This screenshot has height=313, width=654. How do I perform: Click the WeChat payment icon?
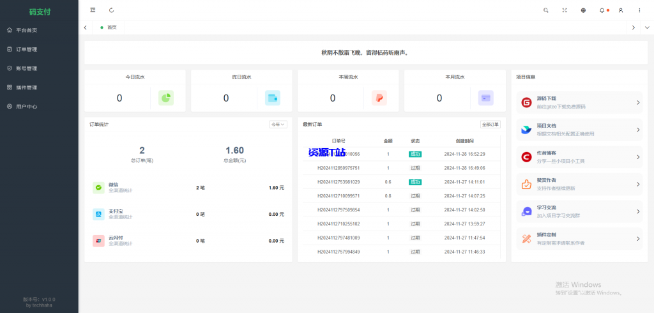(98, 188)
